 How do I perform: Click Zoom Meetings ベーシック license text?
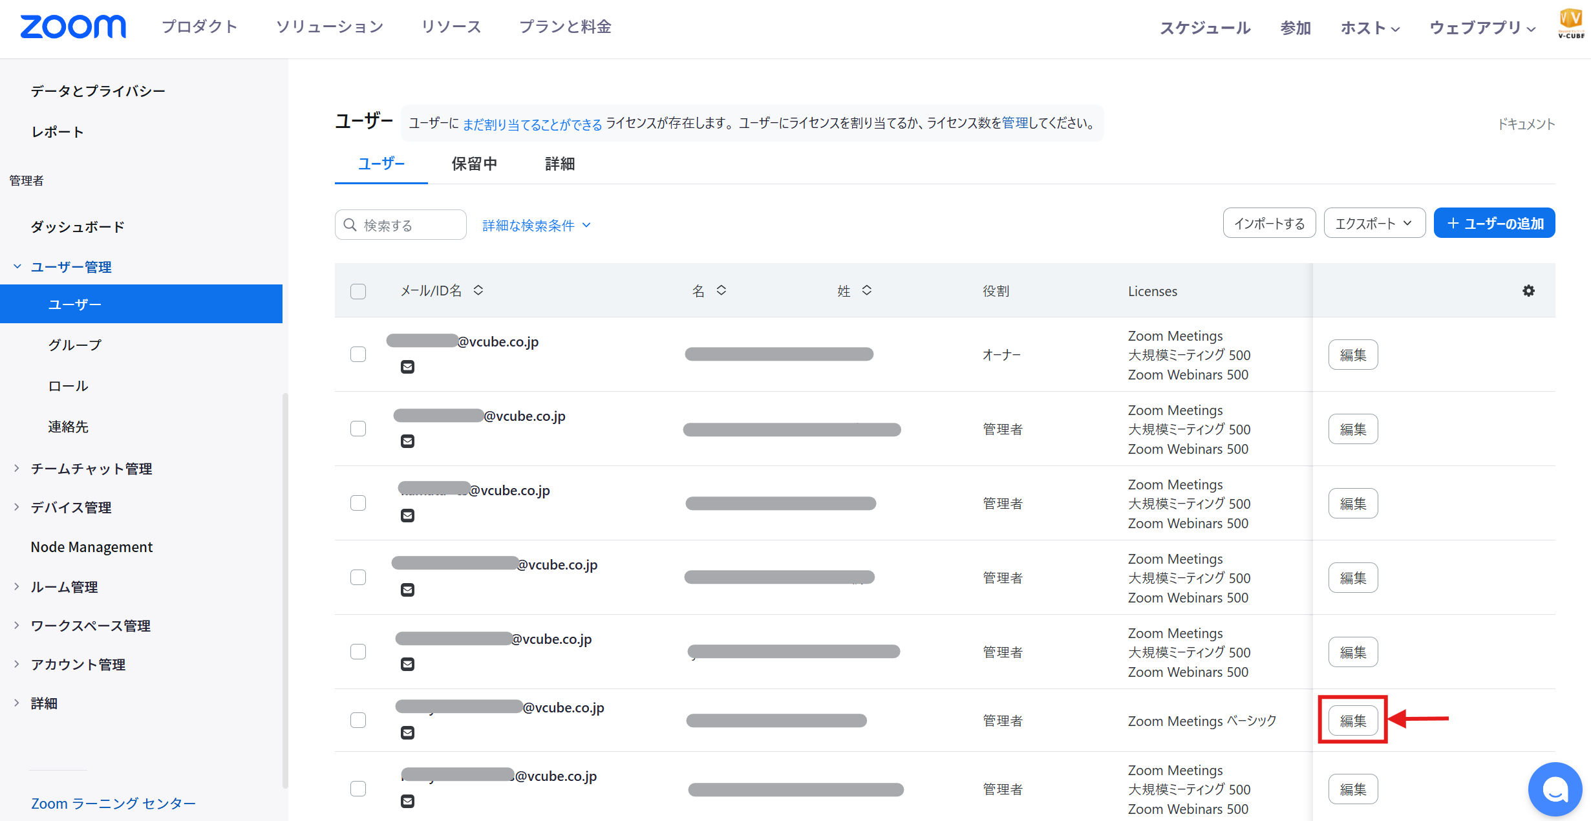pos(1202,721)
